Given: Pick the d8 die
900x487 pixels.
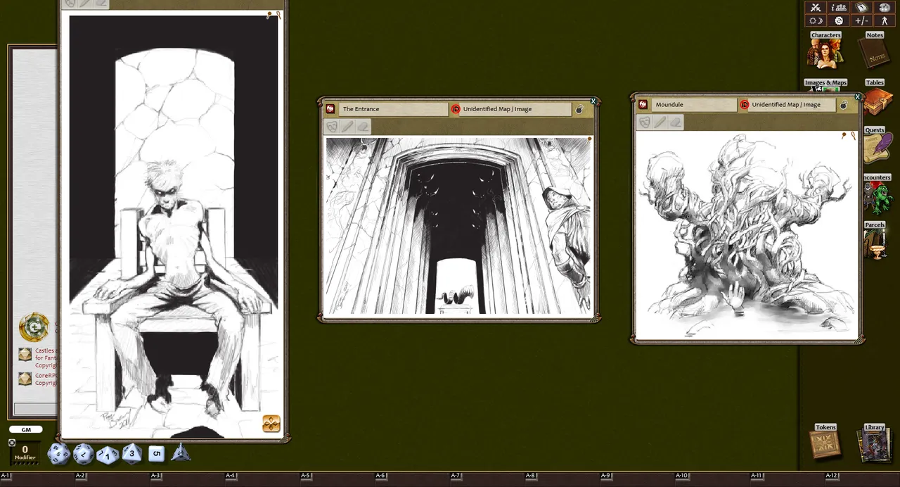Looking at the screenshot, I should (132, 454).
